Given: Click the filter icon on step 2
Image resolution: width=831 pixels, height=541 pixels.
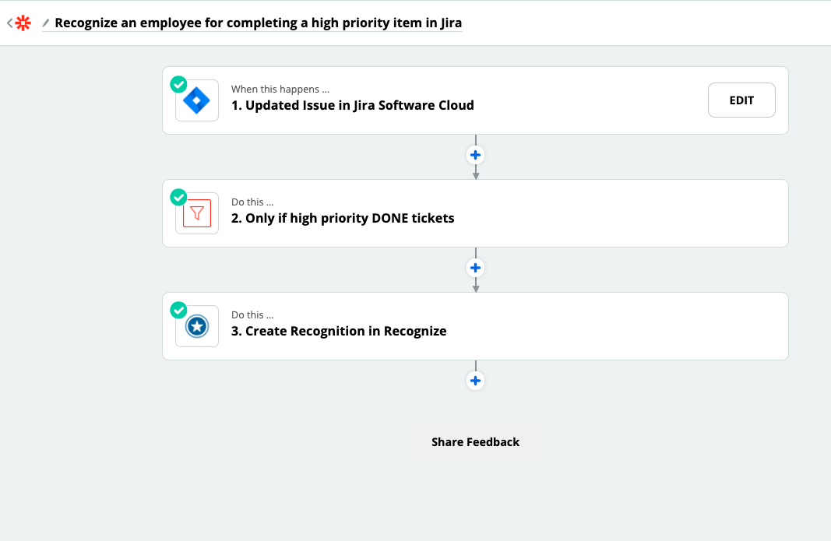Looking at the screenshot, I should point(196,213).
